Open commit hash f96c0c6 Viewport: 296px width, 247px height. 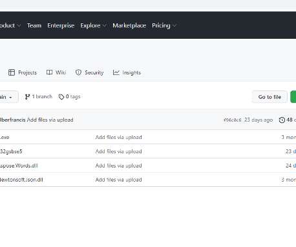tap(232, 120)
